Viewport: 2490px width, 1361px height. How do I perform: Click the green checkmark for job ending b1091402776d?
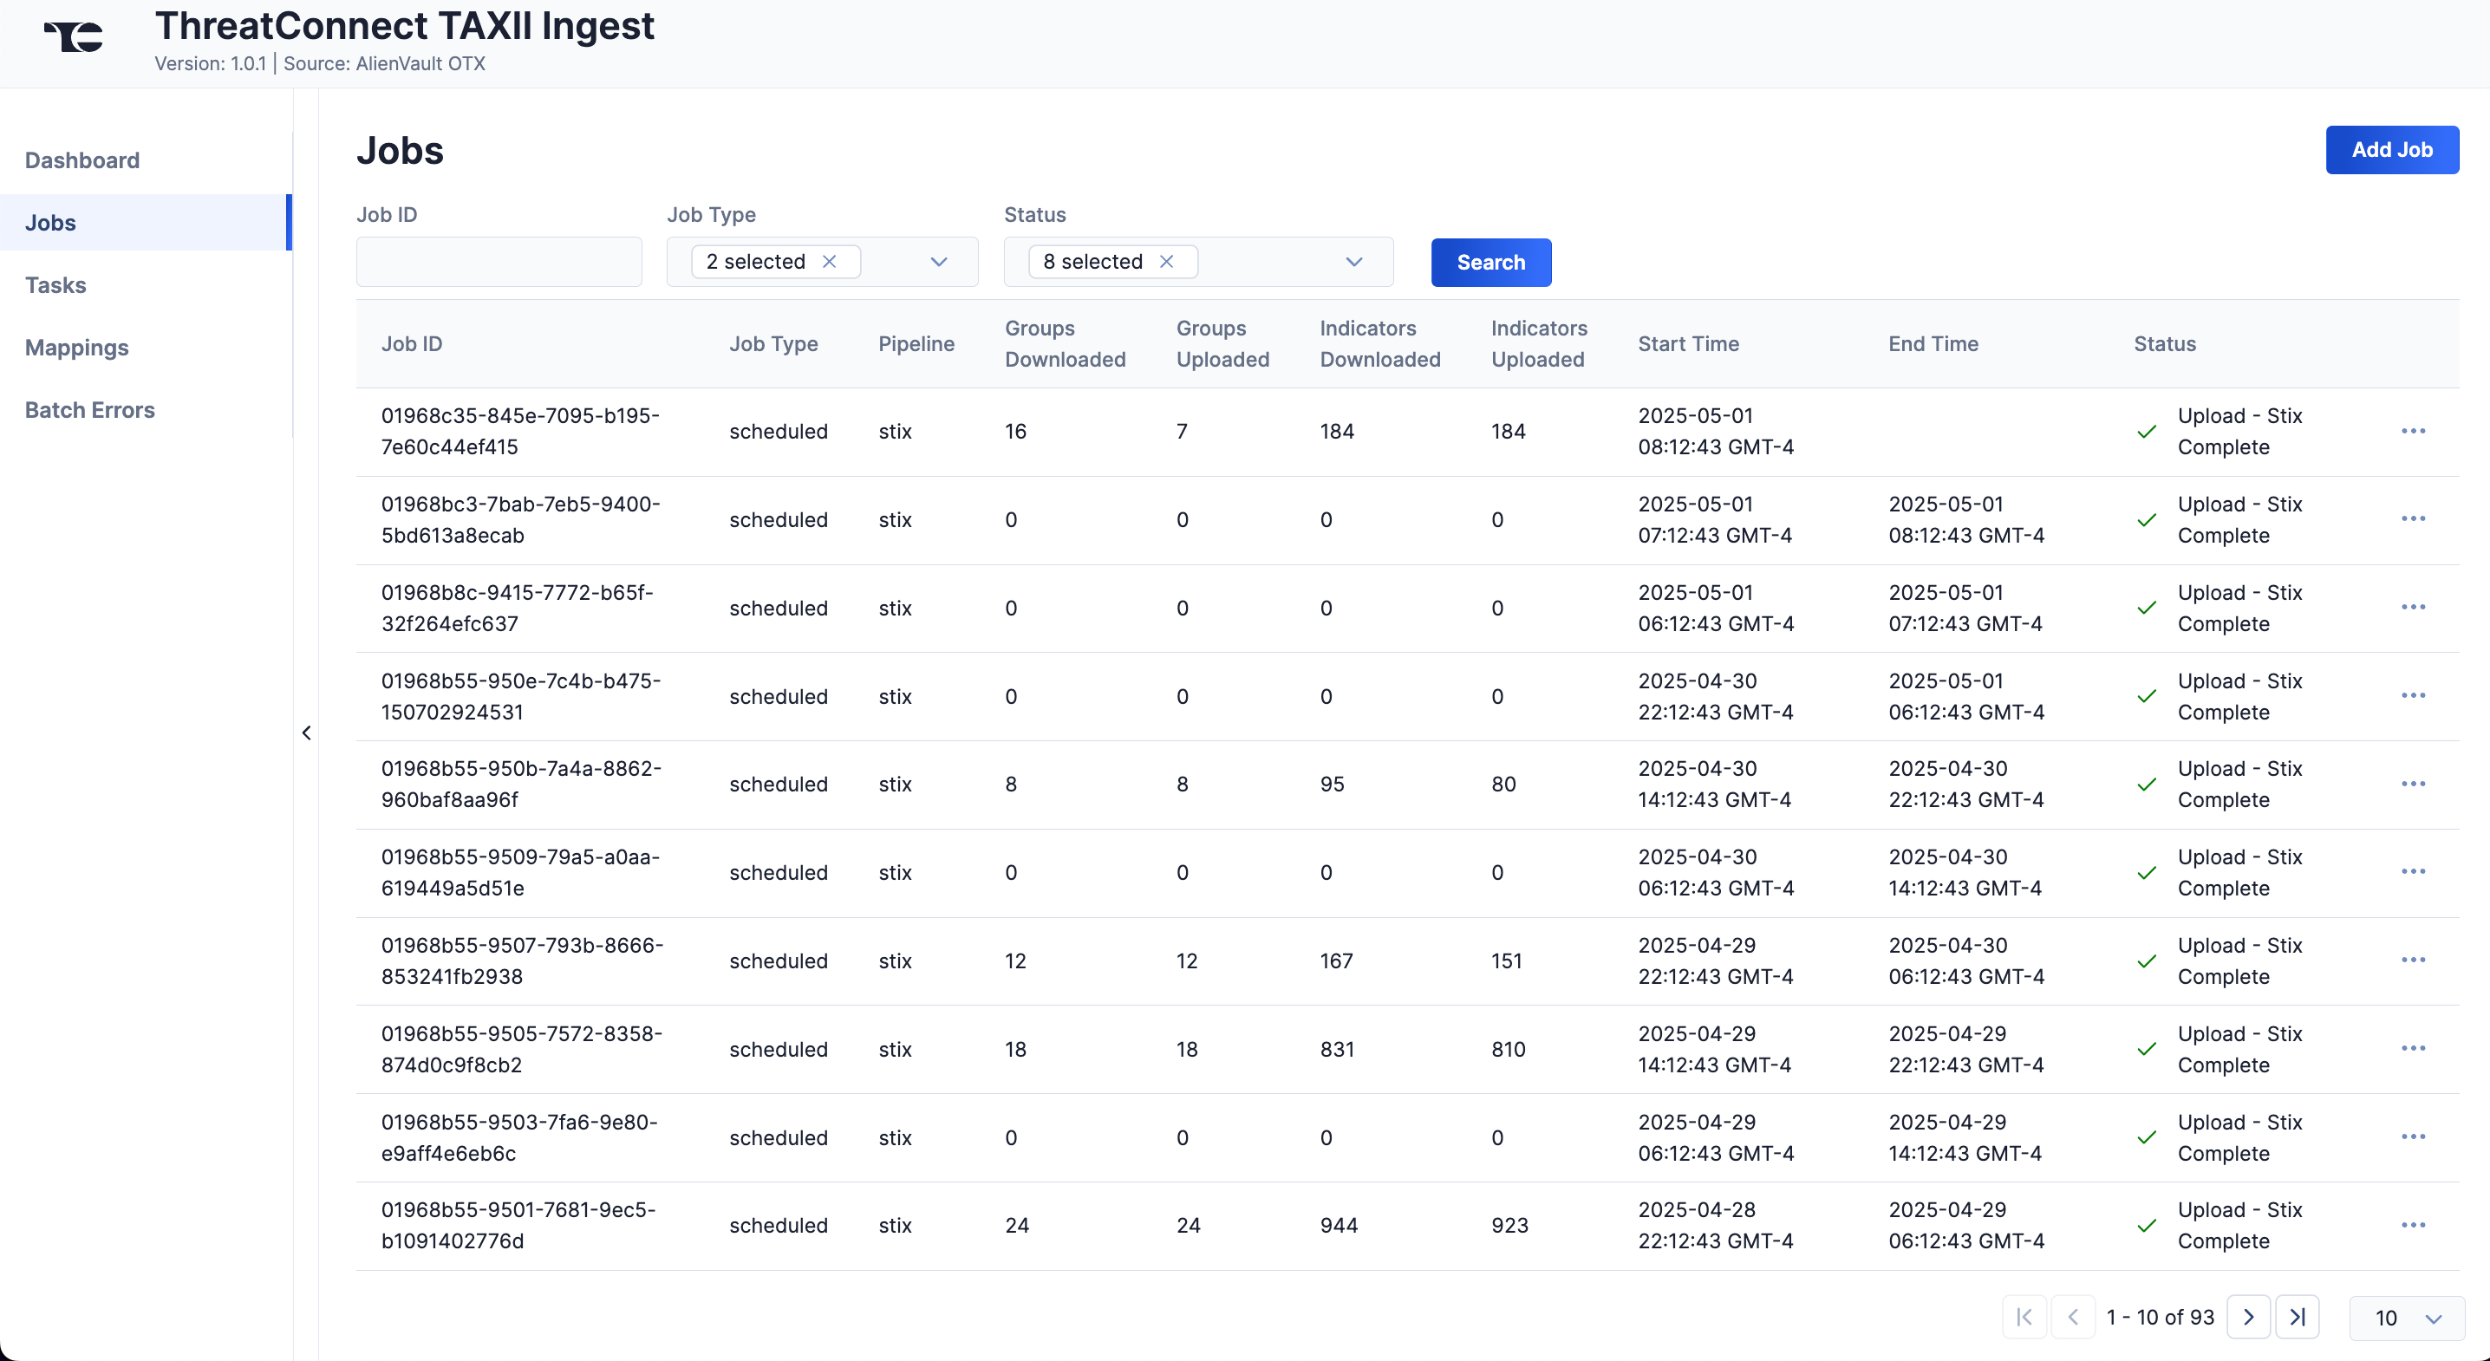click(2147, 1226)
